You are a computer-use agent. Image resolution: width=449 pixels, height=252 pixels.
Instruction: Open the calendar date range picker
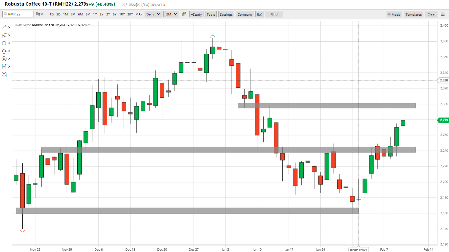tap(184, 14)
